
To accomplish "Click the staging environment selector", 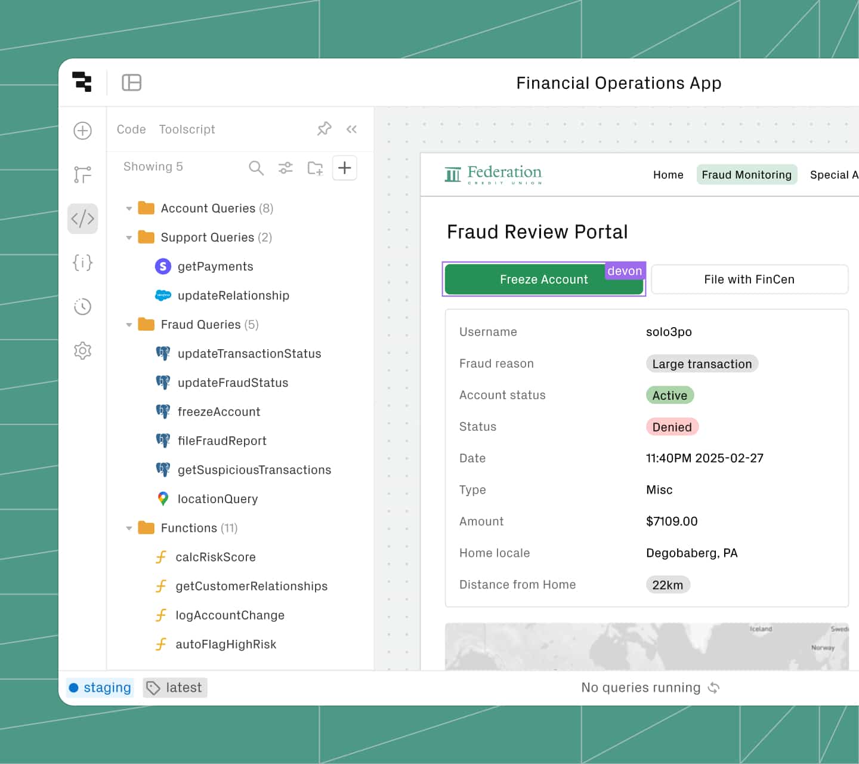I will [100, 688].
